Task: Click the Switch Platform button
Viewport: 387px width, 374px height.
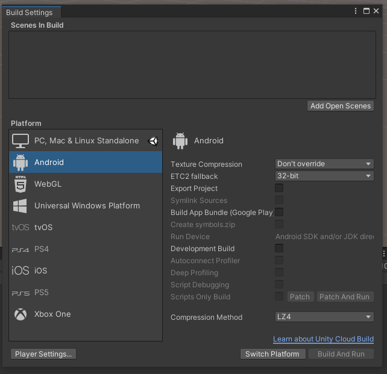Action: [x=272, y=354]
